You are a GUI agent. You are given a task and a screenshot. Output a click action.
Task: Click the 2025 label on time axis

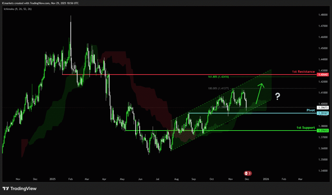coord(53,179)
